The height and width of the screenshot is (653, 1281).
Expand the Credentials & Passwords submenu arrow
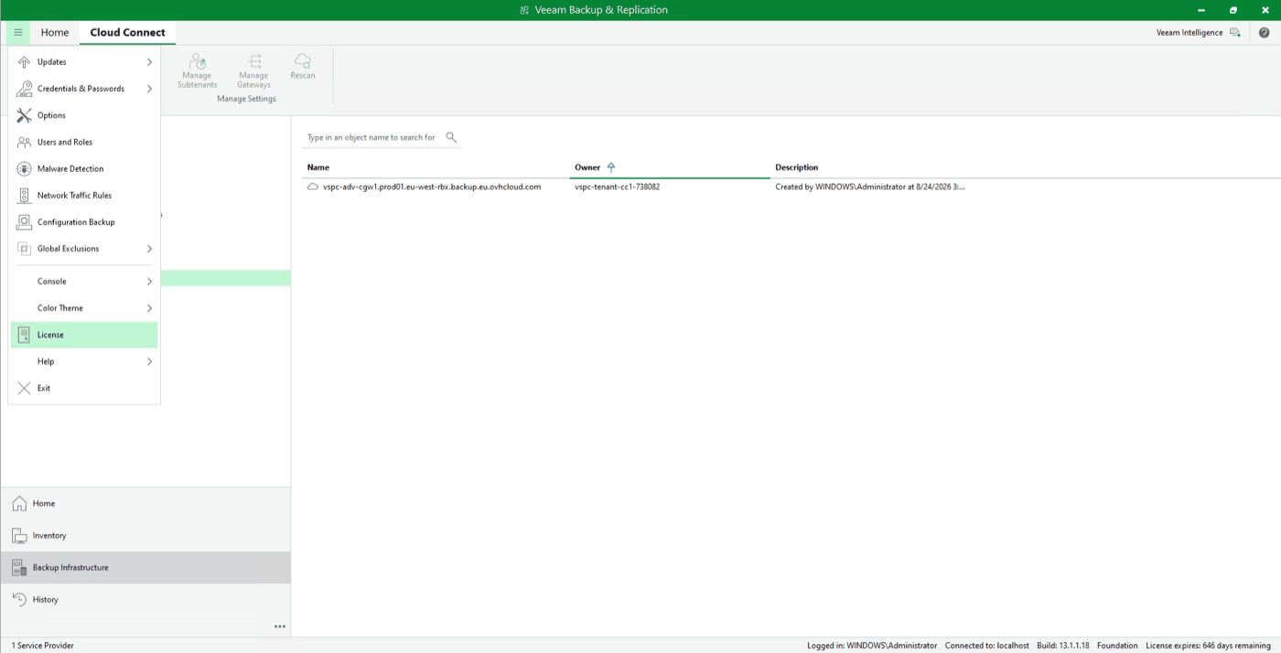point(149,89)
